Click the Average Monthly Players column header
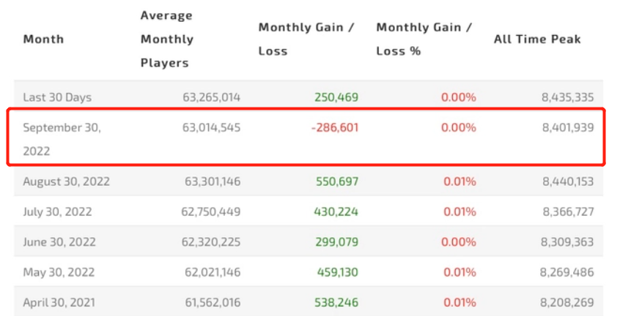The image size is (620, 316). click(167, 39)
